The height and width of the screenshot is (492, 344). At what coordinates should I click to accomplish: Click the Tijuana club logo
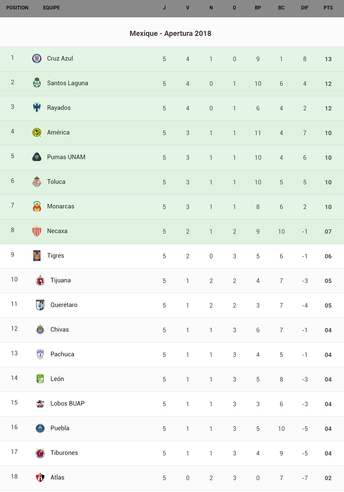[x=40, y=280]
